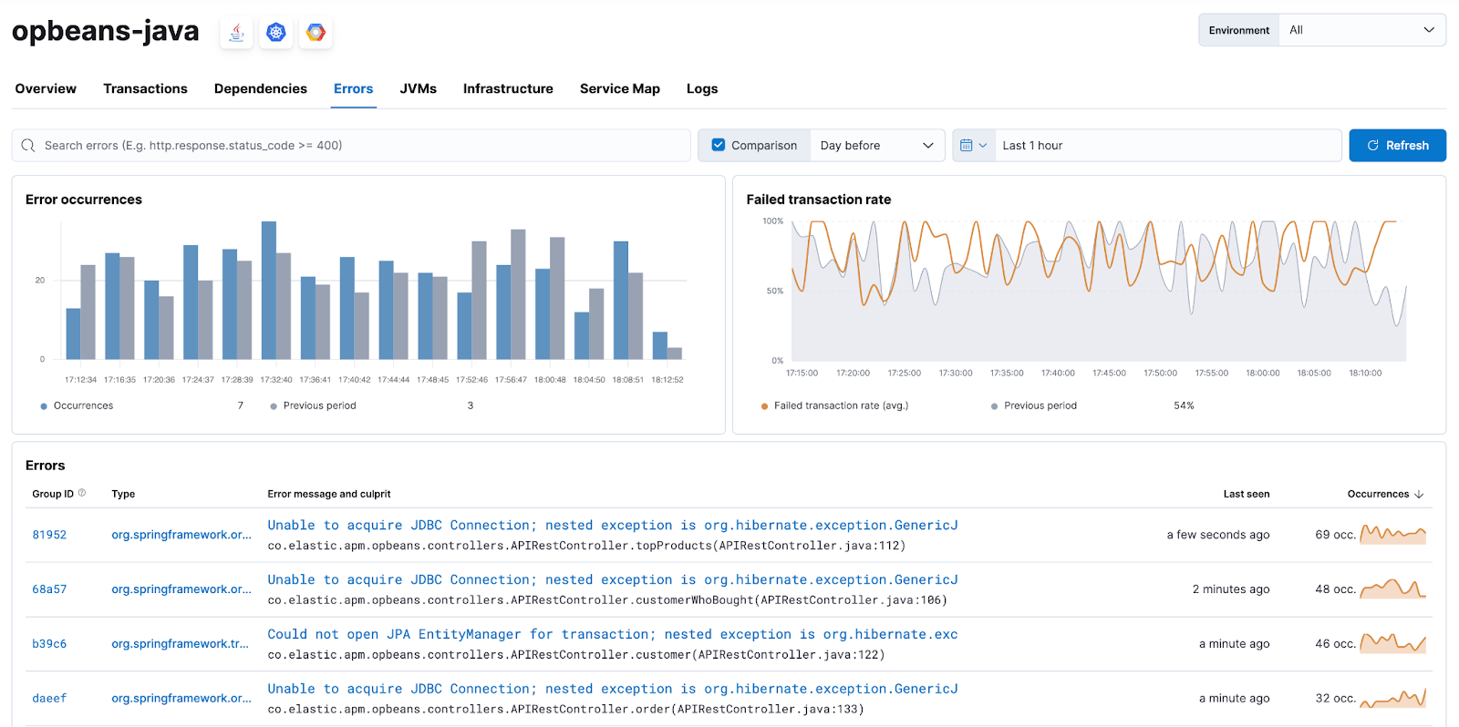Click the Group ID info icon
Image resolution: width=1459 pixels, height=727 pixels.
(x=82, y=493)
